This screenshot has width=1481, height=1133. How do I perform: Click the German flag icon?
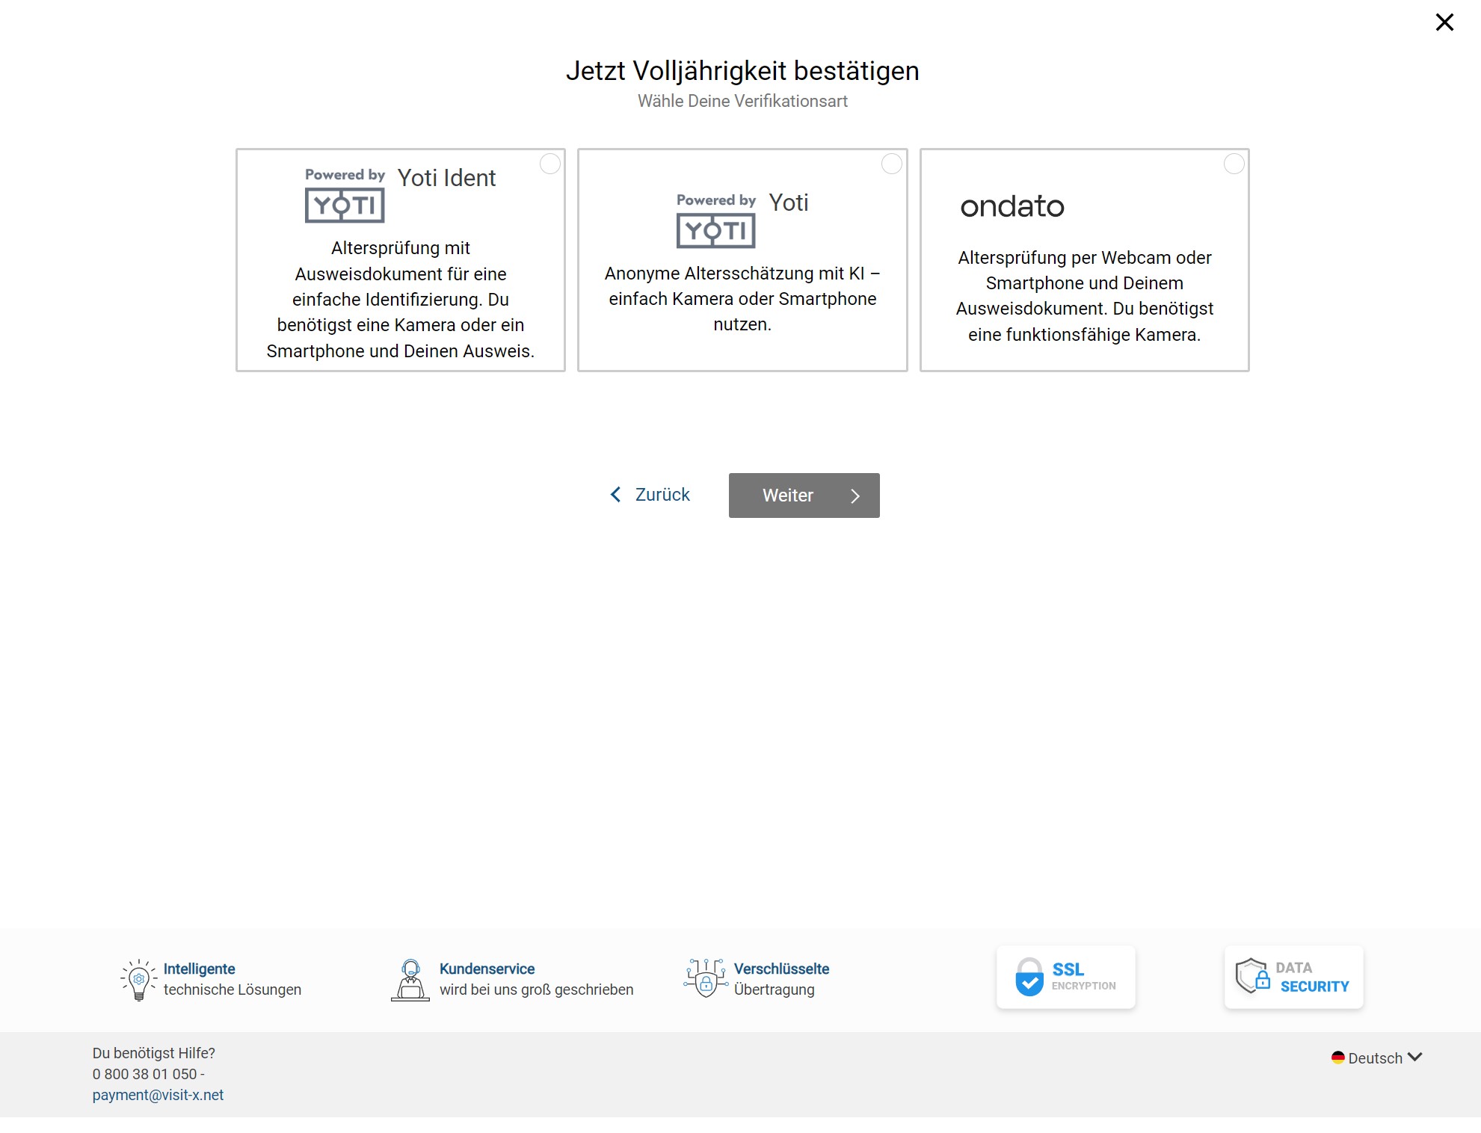1338,1058
